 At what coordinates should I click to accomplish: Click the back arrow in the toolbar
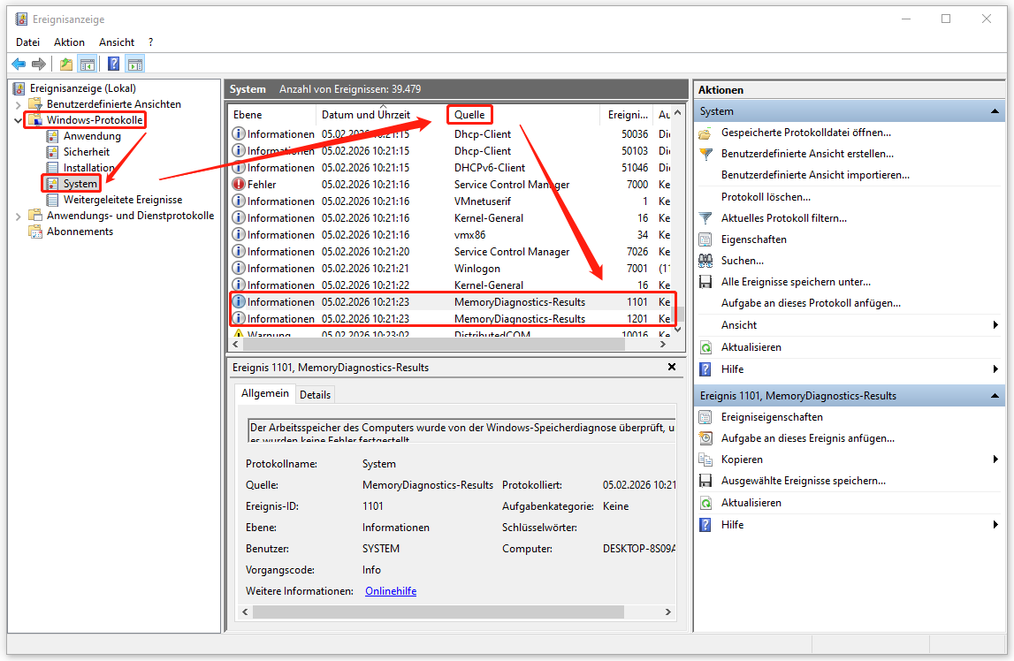[x=19, y=64]
